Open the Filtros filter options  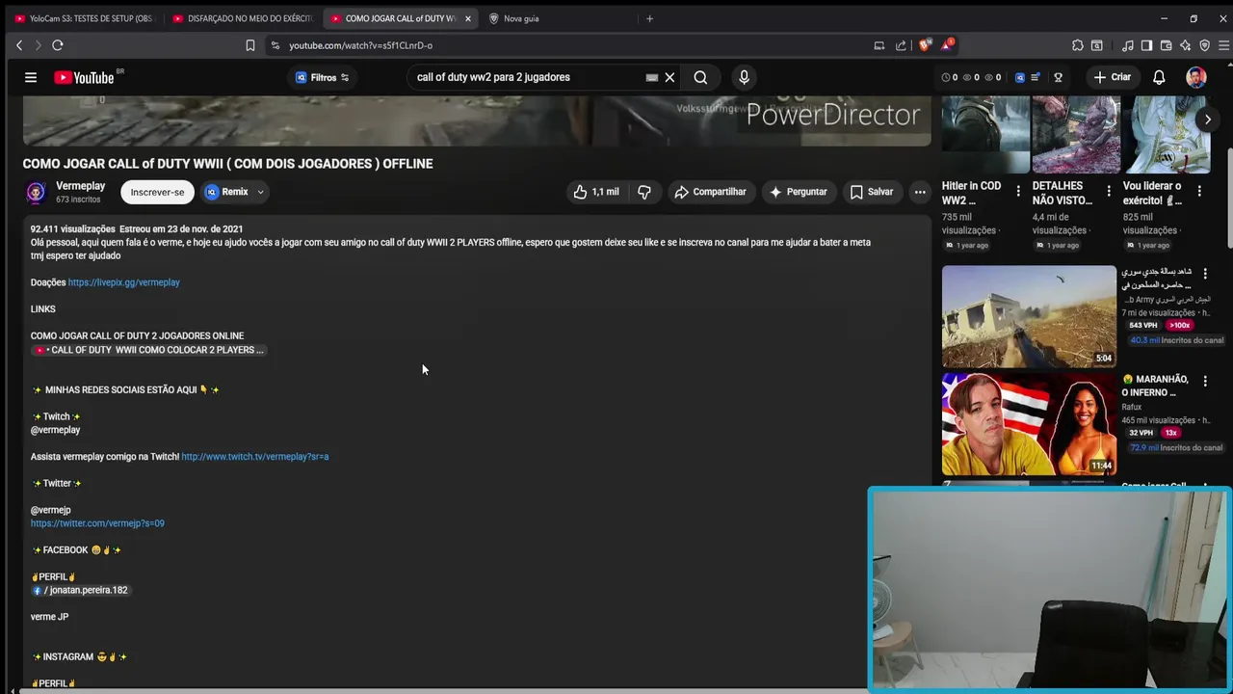323,77
